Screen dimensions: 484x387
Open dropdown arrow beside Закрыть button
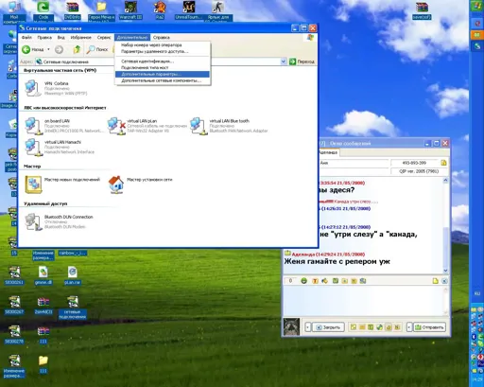tap(307, 327)
